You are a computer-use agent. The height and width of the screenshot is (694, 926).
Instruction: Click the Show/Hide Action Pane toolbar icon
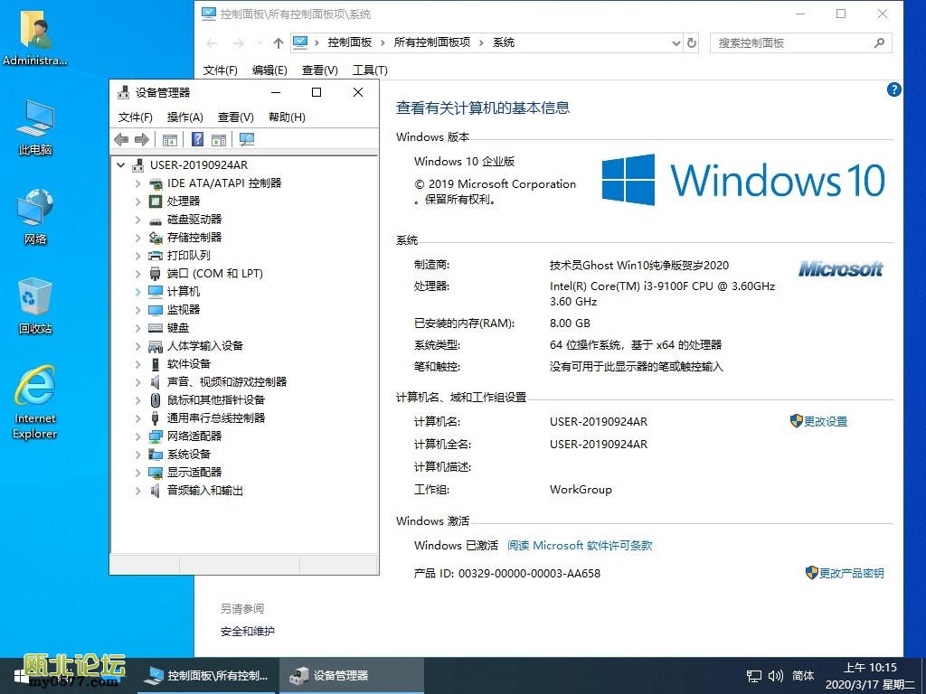218,139
